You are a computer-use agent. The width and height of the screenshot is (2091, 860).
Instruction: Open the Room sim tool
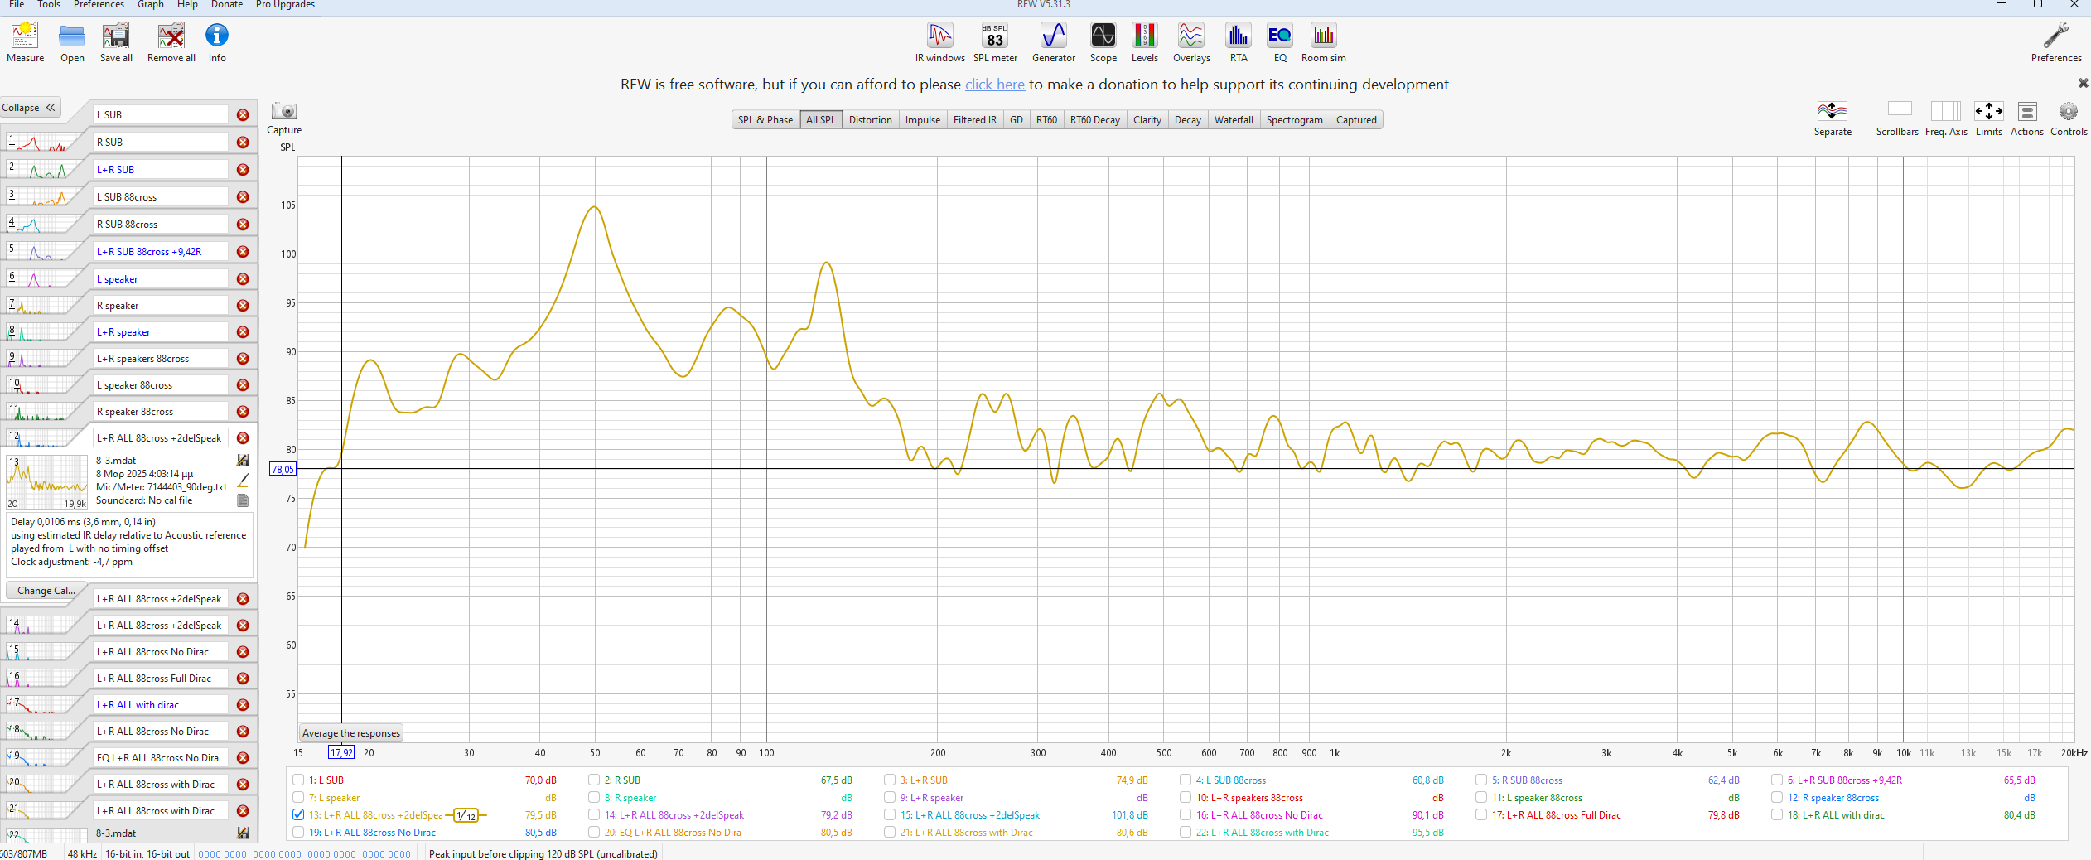(1323, 42)
